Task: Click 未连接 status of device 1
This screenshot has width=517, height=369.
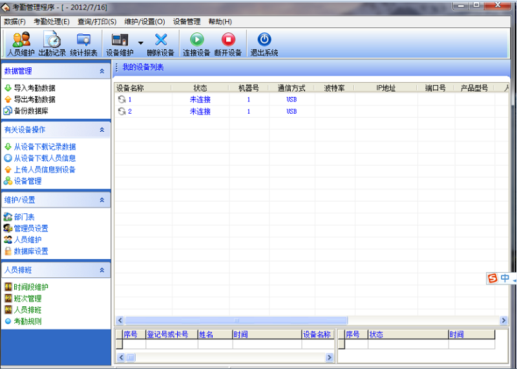Action: coord(200,100)
